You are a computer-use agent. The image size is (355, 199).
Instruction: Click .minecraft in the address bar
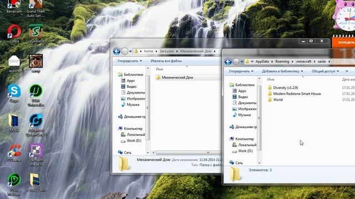click(x=303, y=61)
